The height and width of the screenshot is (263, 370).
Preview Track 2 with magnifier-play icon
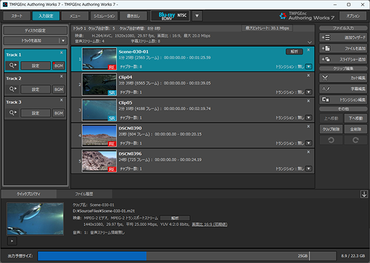point(12,89)
